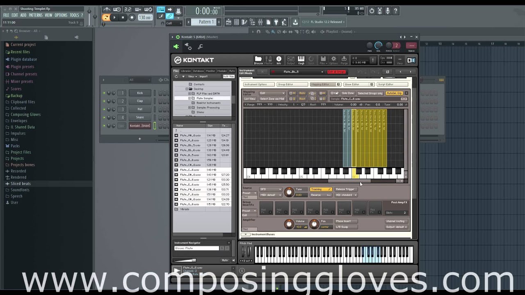Screen dimensions: 525x295
Task: Click the NI logo button
Action: pos(411,60)
